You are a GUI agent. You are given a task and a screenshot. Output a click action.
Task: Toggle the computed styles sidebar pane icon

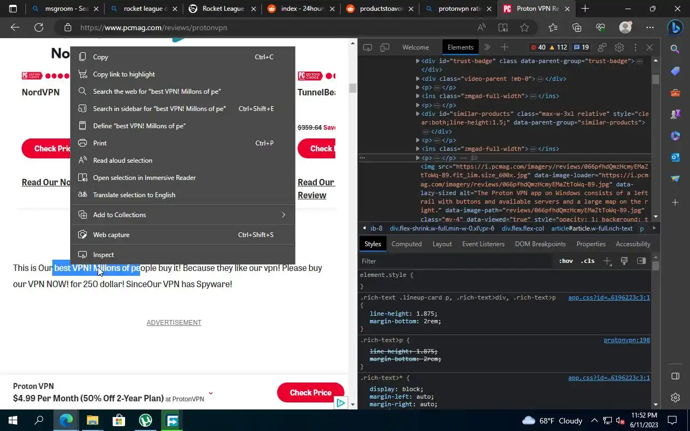tap(641, 261)
